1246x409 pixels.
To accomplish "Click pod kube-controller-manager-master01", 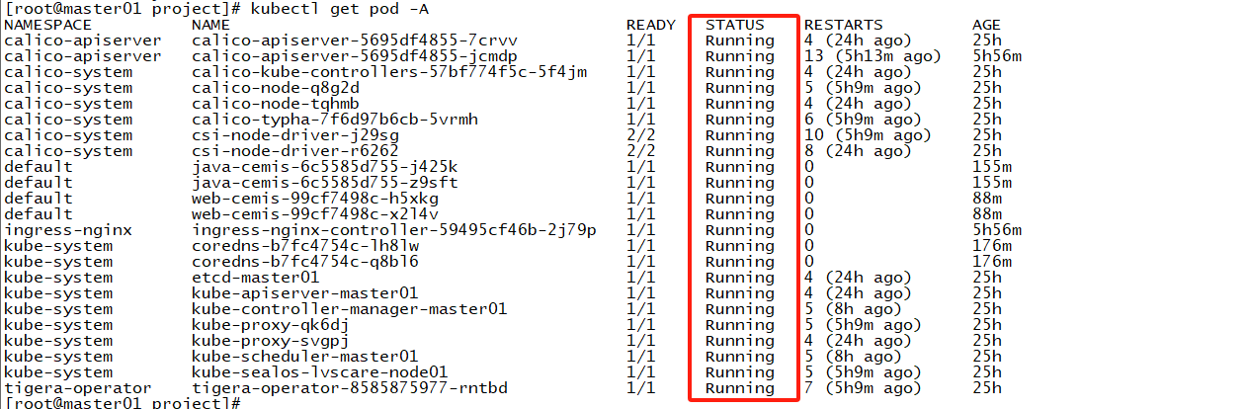I will click(350, 309).
